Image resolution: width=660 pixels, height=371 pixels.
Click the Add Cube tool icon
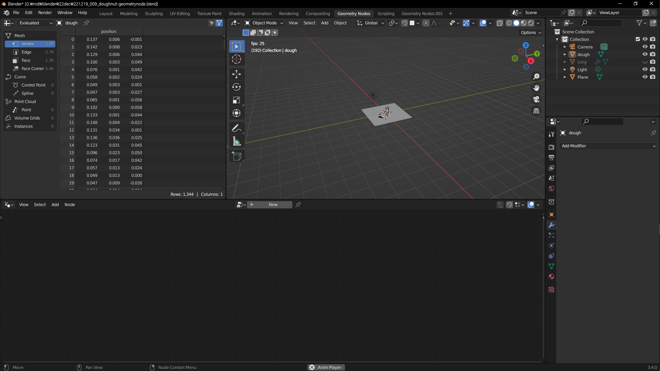click(236, 156)
